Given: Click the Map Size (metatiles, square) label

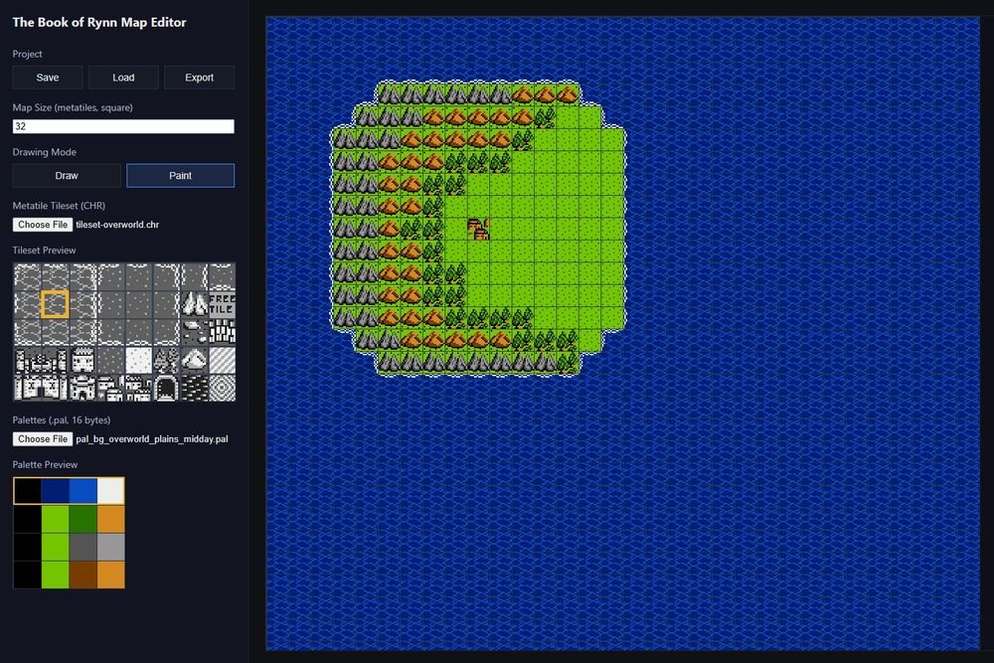Looking at the screenshot, I should click(x=73, y=107).
